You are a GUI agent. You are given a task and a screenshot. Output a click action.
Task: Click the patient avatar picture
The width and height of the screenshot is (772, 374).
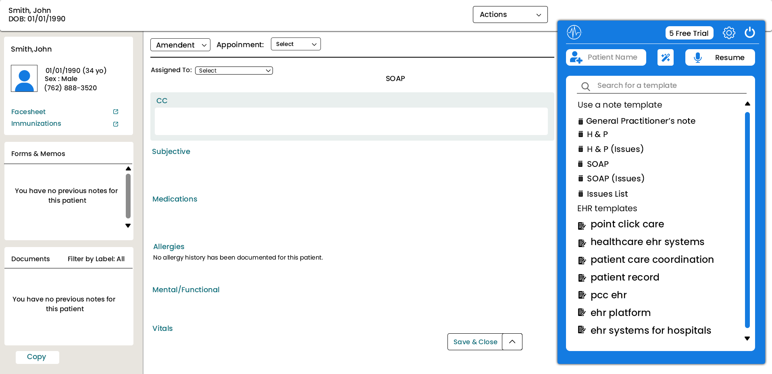coord(24,78)
